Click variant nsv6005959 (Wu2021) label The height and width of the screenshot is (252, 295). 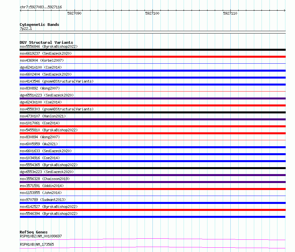tap(39, 144)
